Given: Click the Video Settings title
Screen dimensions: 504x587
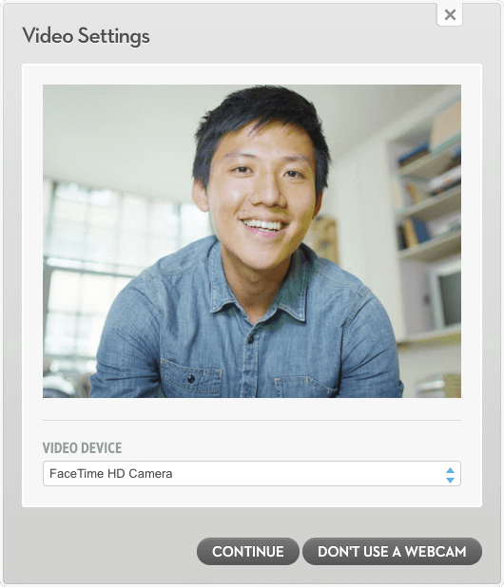Looking at the screenshot, I should (x=86, y=36).
